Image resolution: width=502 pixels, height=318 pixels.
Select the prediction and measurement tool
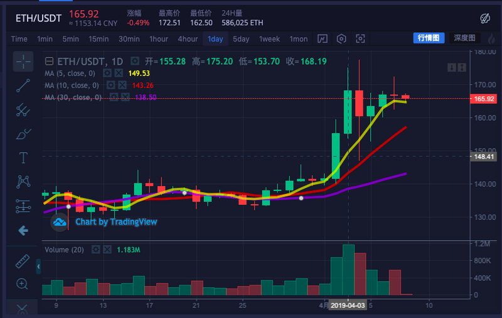point(23,206)
